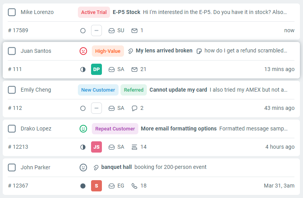Open the DP assignee avatar on ticket 111

(x=96, y=69)
